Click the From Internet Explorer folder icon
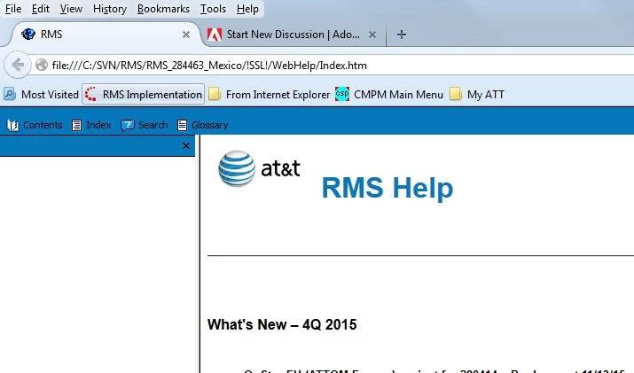Image resolution: width=634 pixels, height=373 pixels. point(215,94)
